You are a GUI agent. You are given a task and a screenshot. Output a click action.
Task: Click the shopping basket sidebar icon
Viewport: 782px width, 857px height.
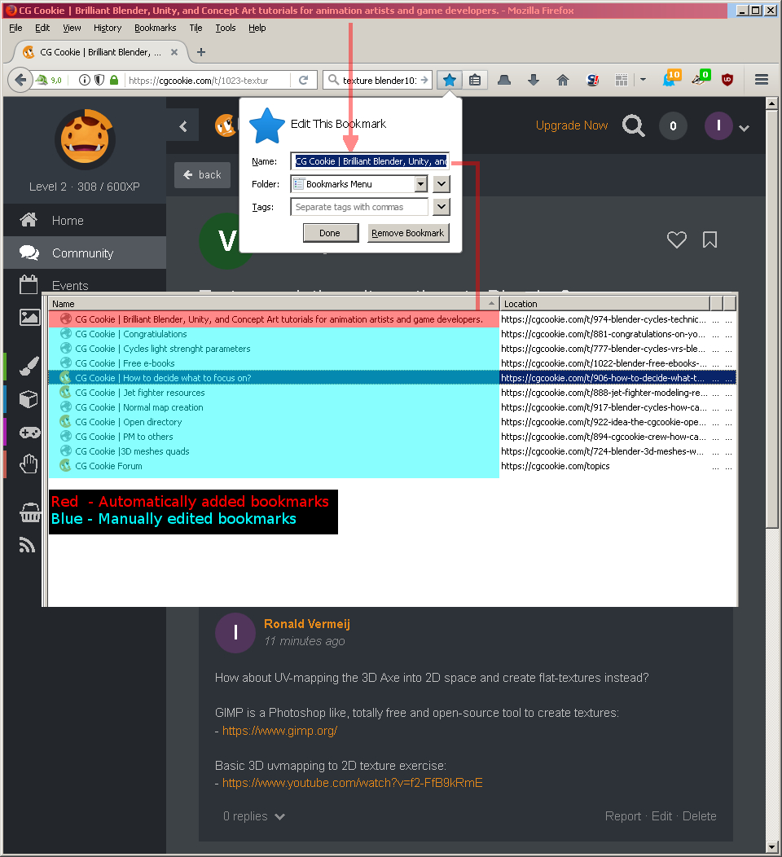click(30, 512)
